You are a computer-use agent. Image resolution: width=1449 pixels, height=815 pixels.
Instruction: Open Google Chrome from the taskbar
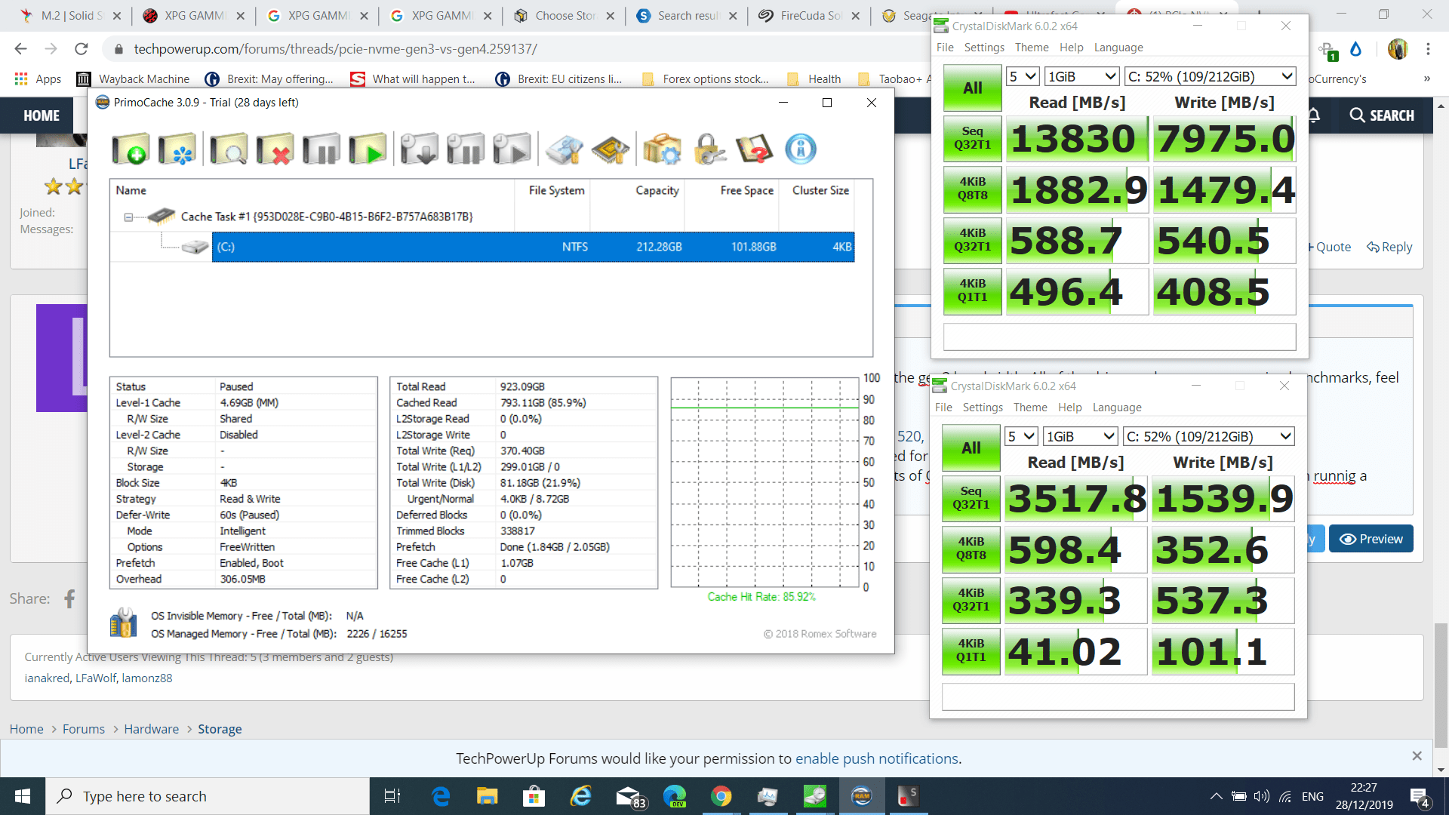[x=721, y=796]
